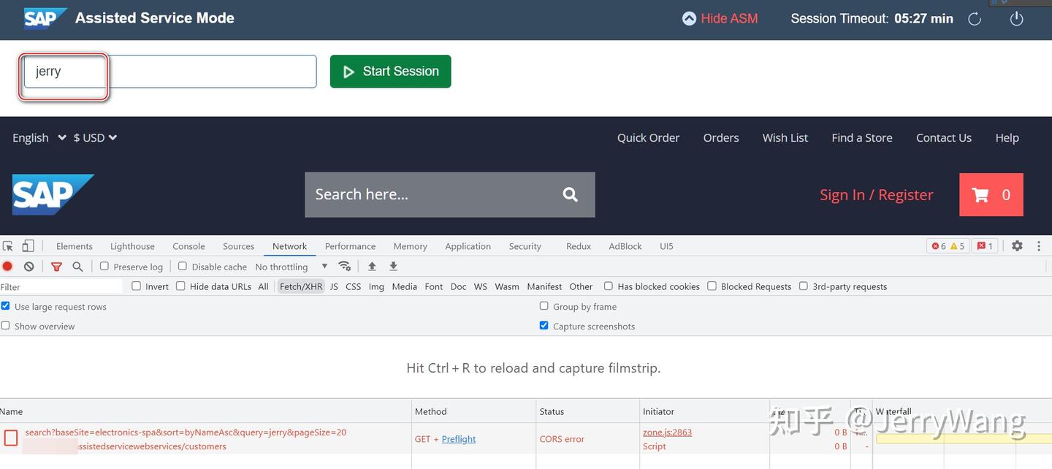Clear the network log
1052x469 pixels.
point(28,267)
